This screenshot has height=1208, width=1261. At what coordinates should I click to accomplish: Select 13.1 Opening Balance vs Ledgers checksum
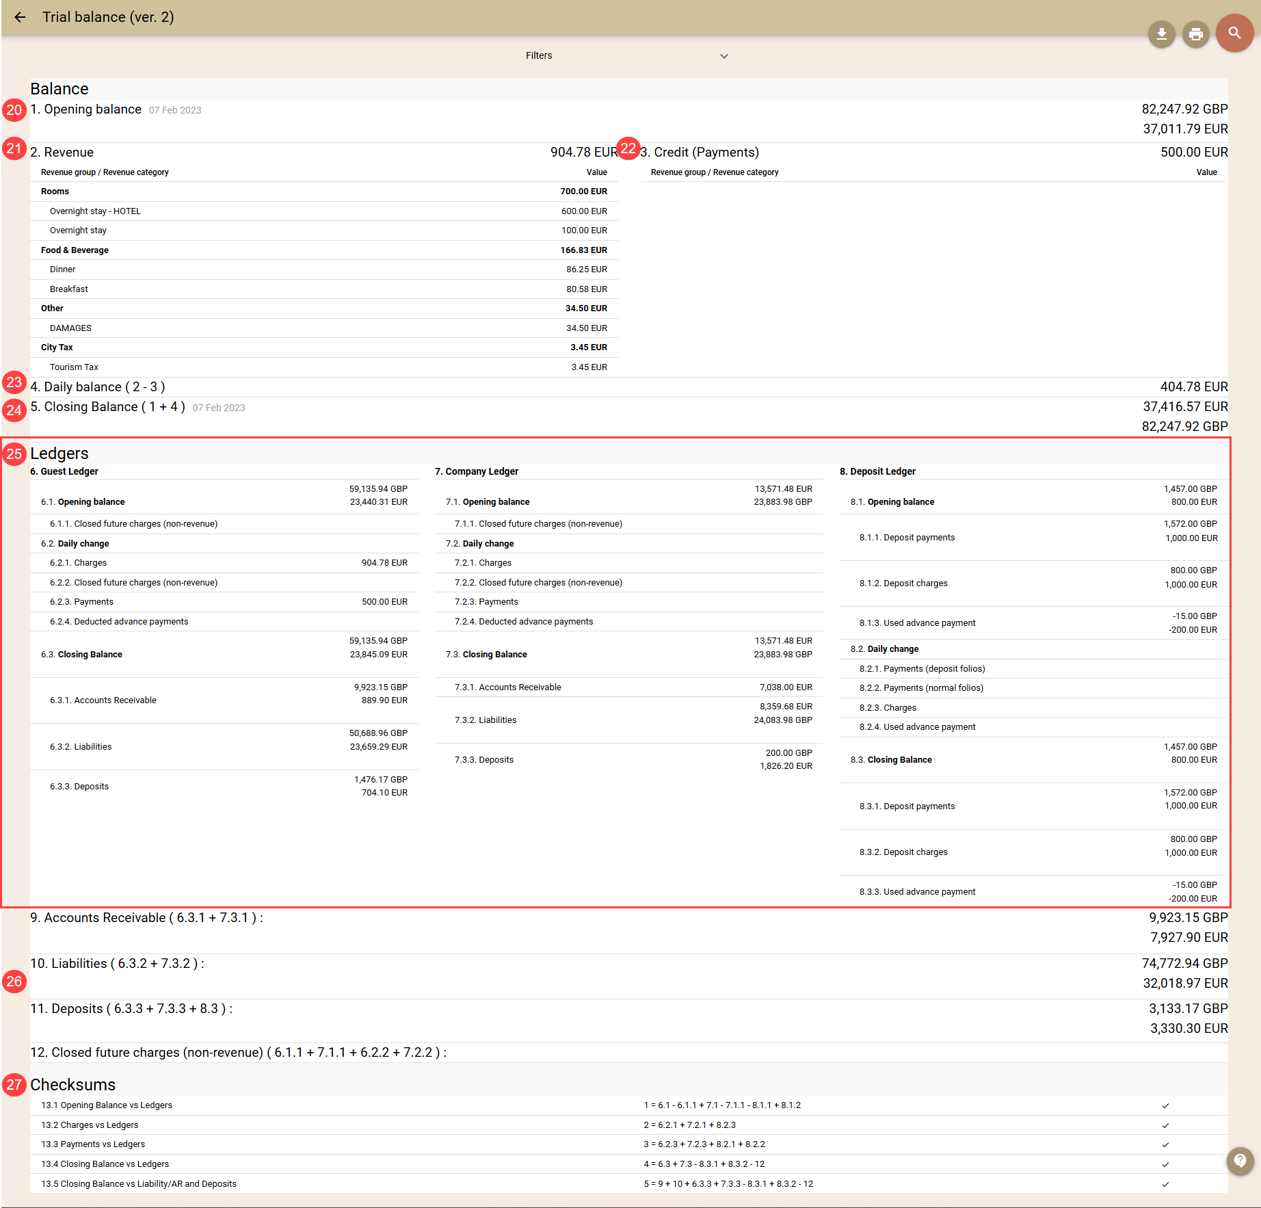point(629,1105)
